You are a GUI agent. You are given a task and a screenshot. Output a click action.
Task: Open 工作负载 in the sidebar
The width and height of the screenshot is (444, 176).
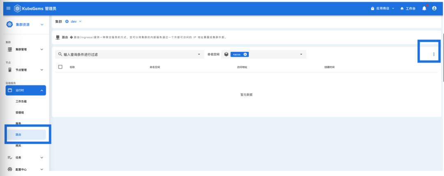[21, 102]
